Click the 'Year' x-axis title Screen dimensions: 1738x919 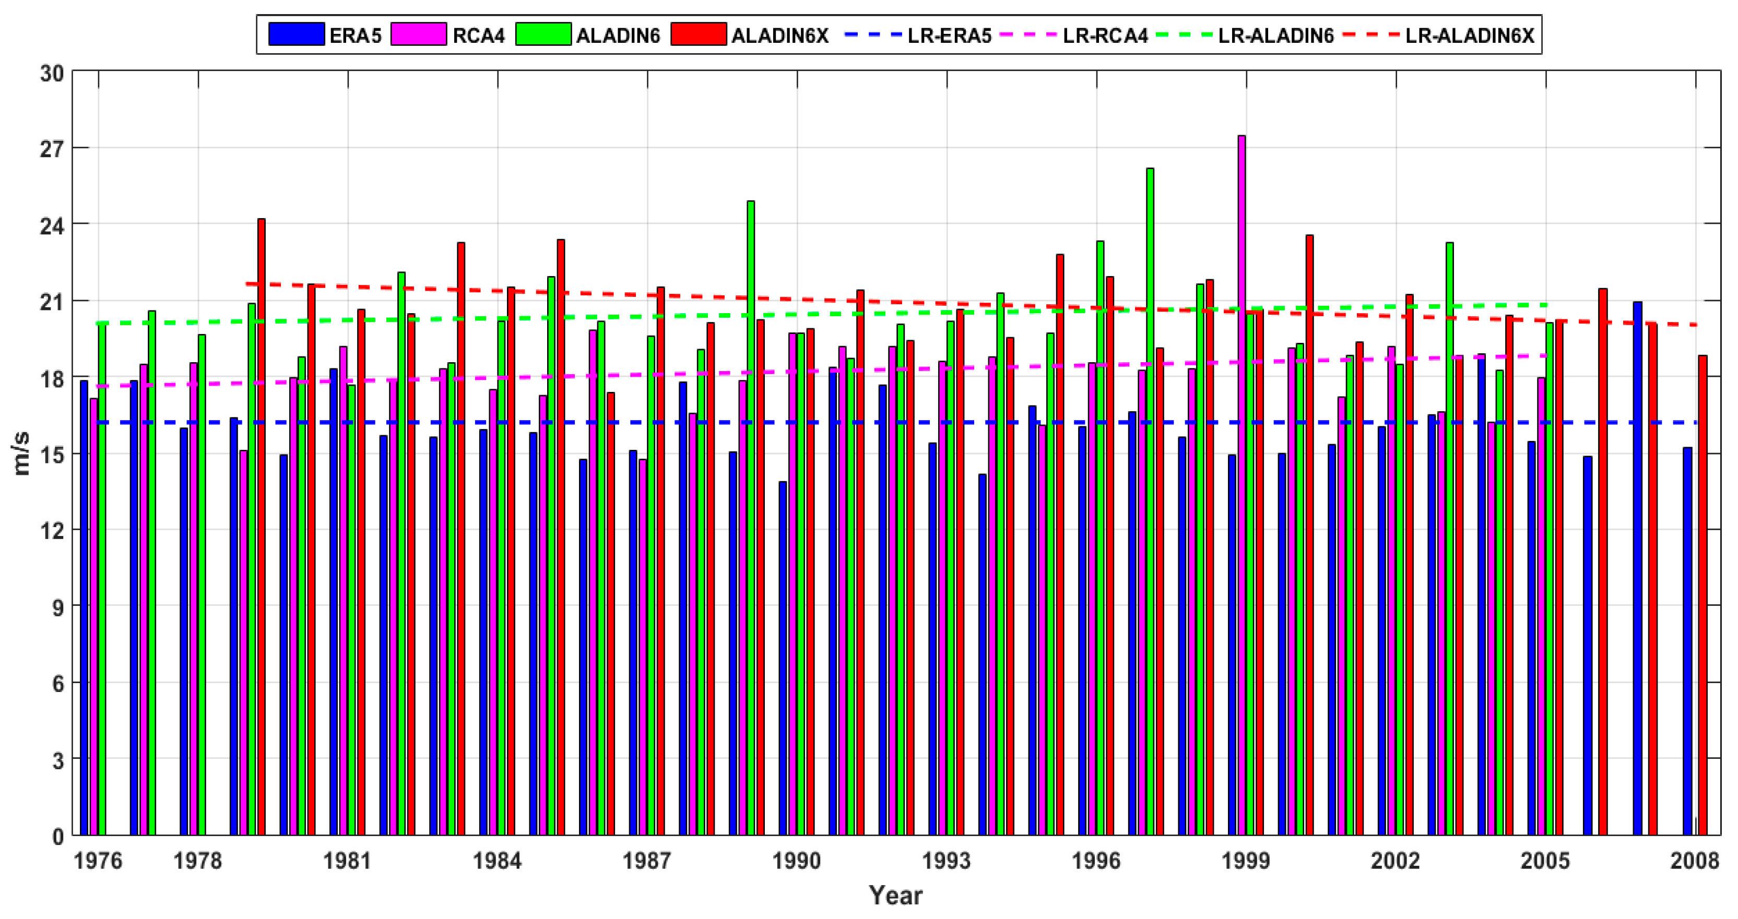[895, 896]
